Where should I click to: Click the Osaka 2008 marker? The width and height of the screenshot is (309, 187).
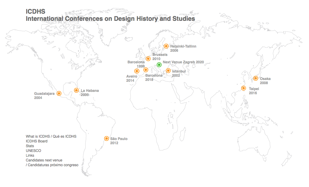tap(256, 78)
